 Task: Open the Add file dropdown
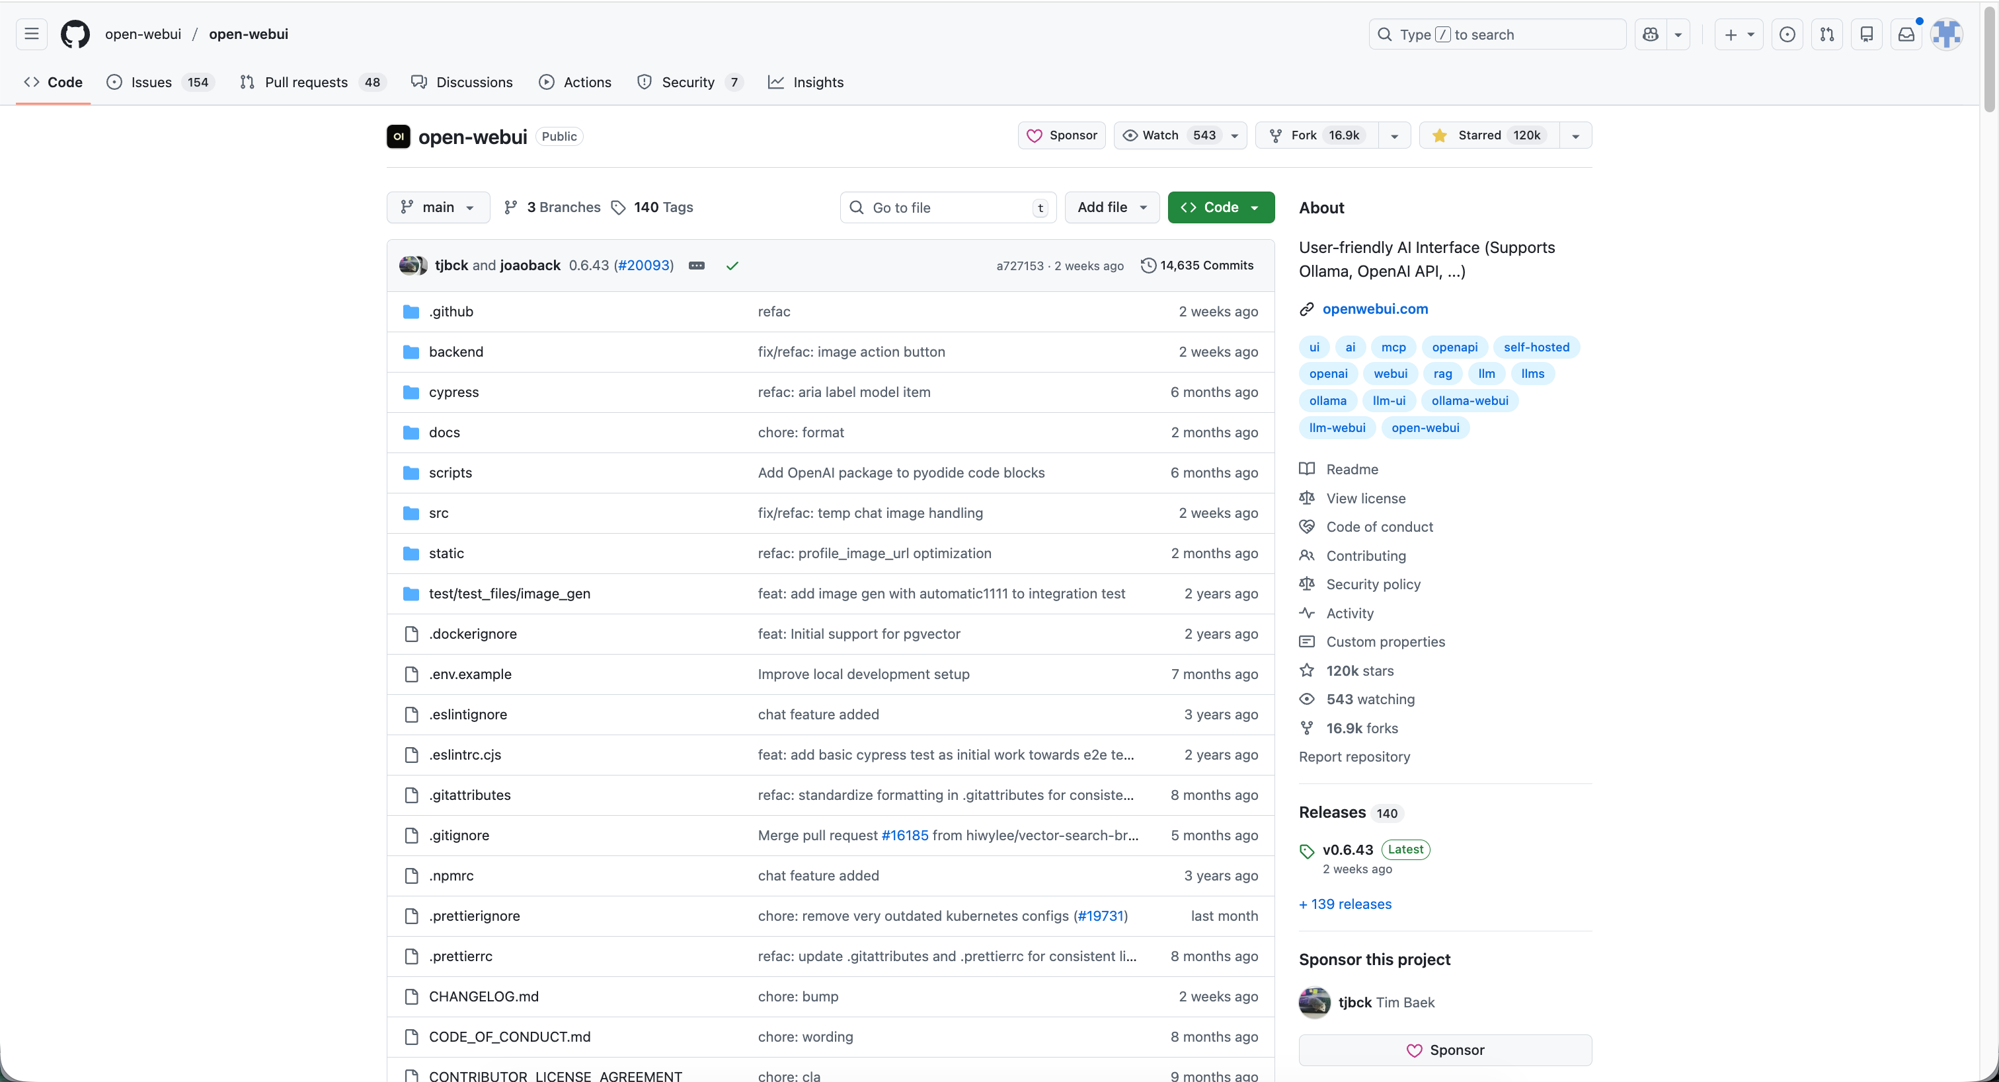[x=1111, y=207]
